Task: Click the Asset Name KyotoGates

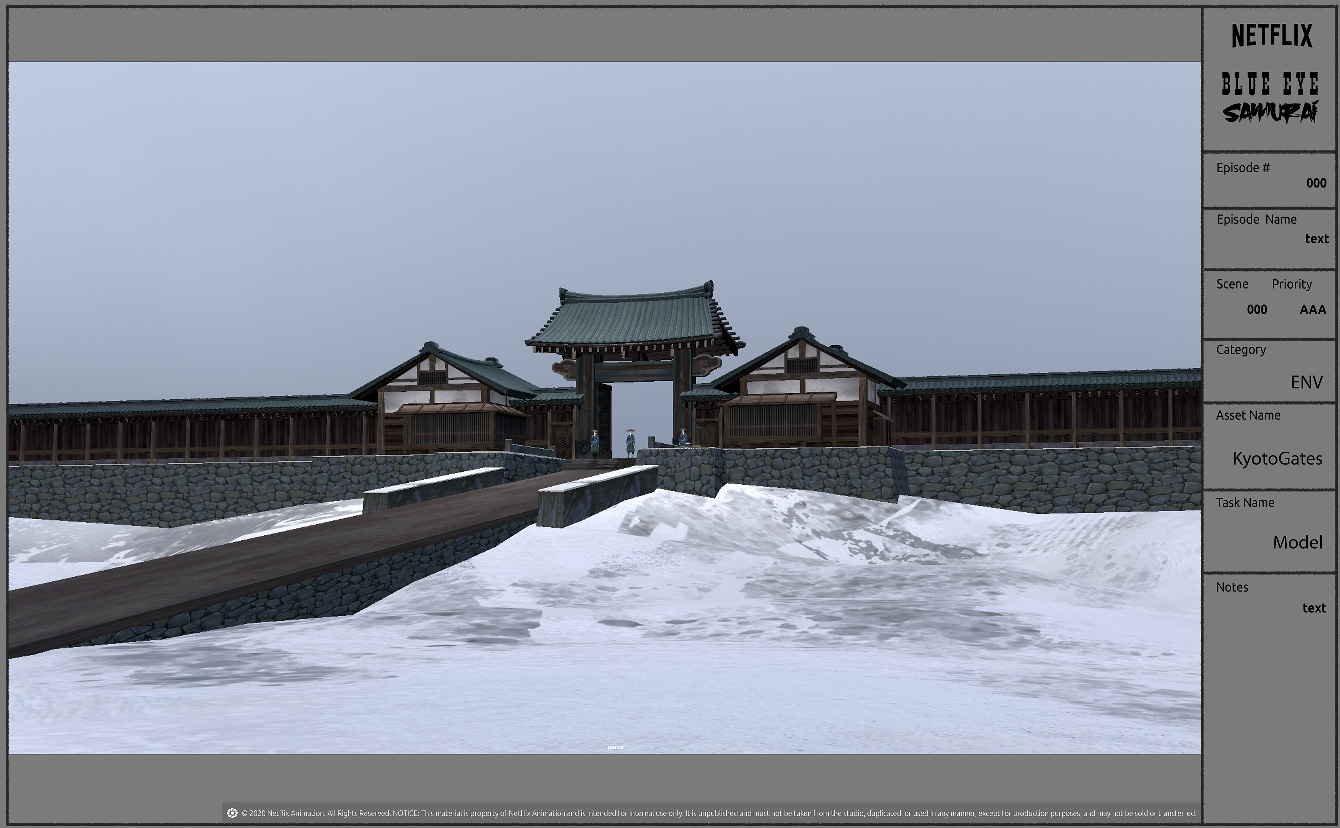Action: [x=1277, y=458]
